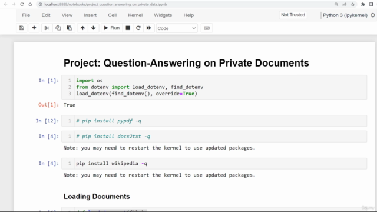Click the Python 3 (ipykernel) kernel name
The height and width of the screenshot is (212, 377).
tap(345, 15)
